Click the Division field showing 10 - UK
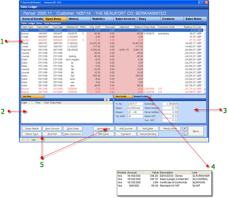The image size is (228, 198). pos(135,112)
